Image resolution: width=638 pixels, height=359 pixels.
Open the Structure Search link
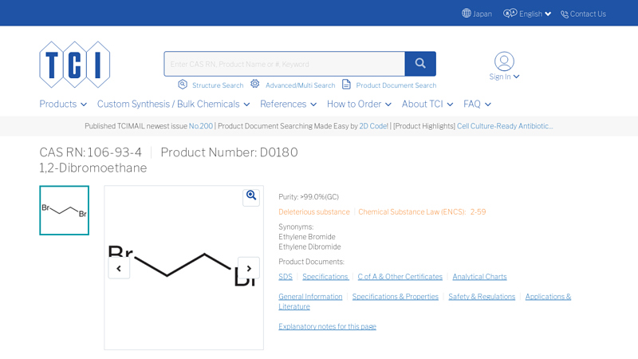coord(218,85)
